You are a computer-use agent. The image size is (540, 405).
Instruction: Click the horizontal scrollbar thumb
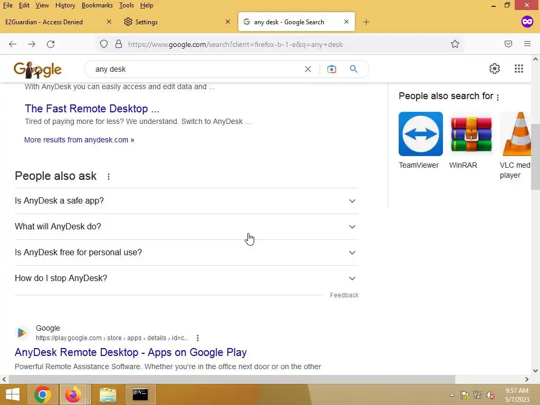232,379
